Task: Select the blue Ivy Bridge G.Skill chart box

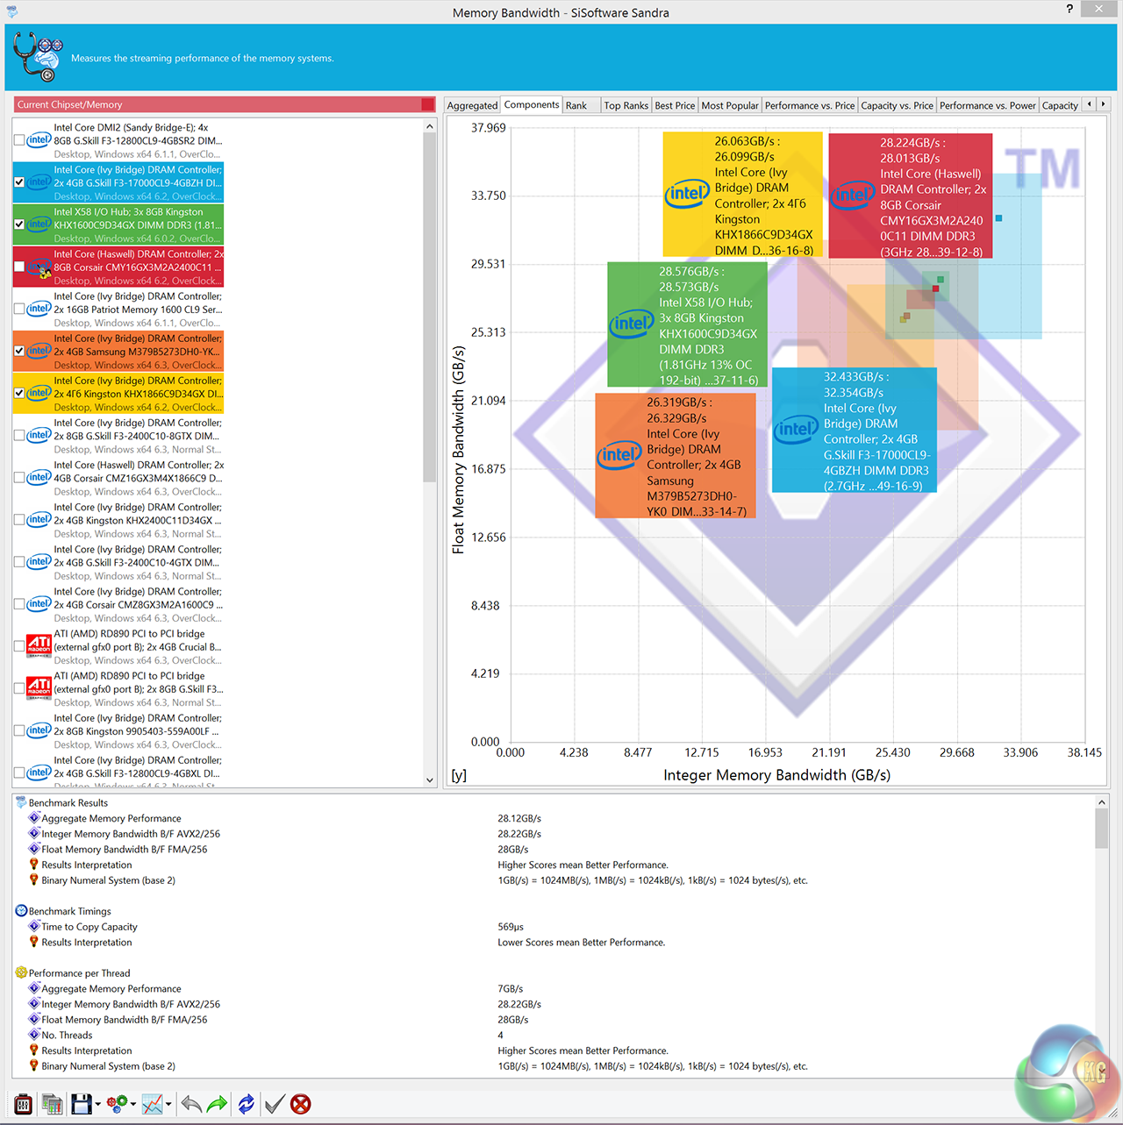Action: click(855, 430)
